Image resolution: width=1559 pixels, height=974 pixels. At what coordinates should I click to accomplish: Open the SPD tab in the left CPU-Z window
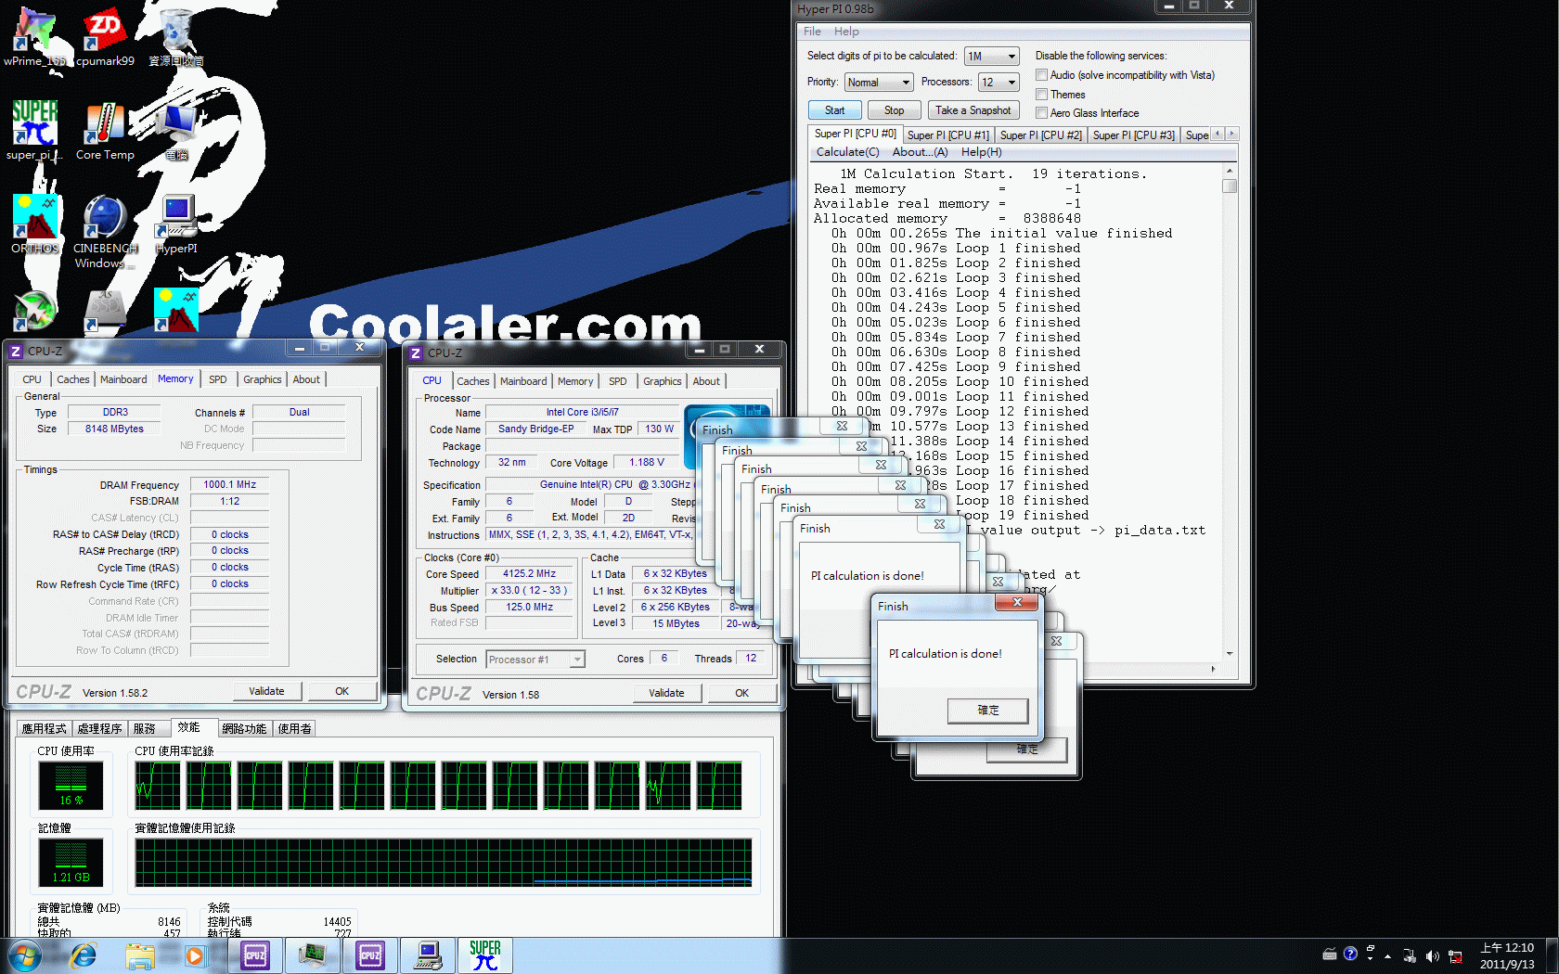217,379
